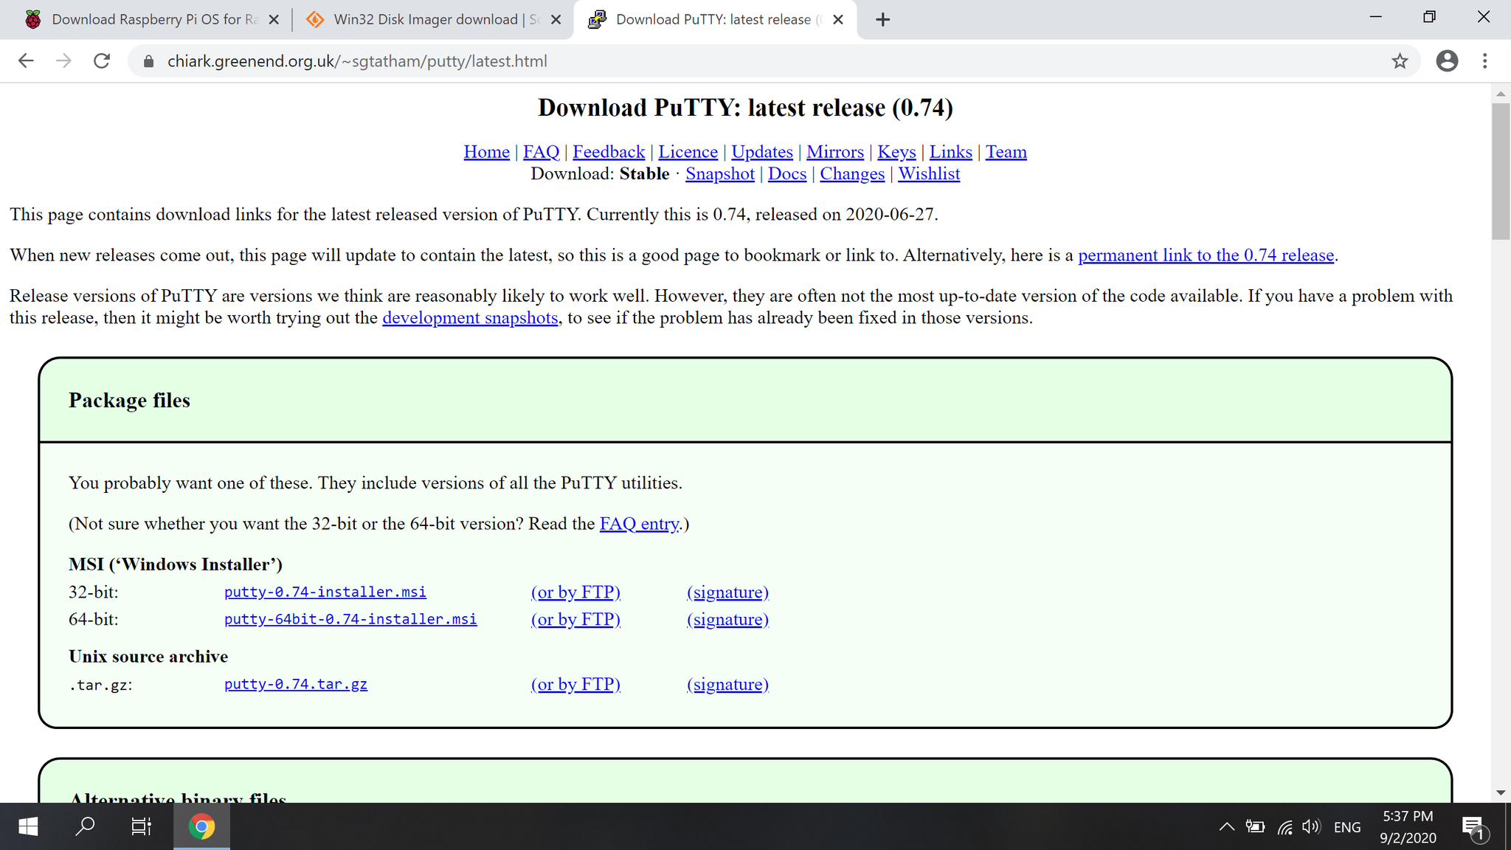This screenshot has width=1511, height=850.
Task: Open the Mirrors link
Action: 834,152
